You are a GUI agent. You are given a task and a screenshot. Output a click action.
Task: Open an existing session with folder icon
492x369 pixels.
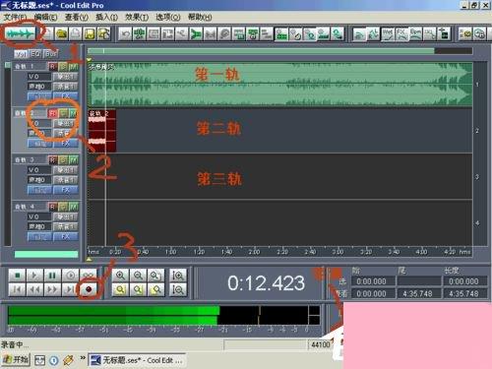click(x=61, y=33)
